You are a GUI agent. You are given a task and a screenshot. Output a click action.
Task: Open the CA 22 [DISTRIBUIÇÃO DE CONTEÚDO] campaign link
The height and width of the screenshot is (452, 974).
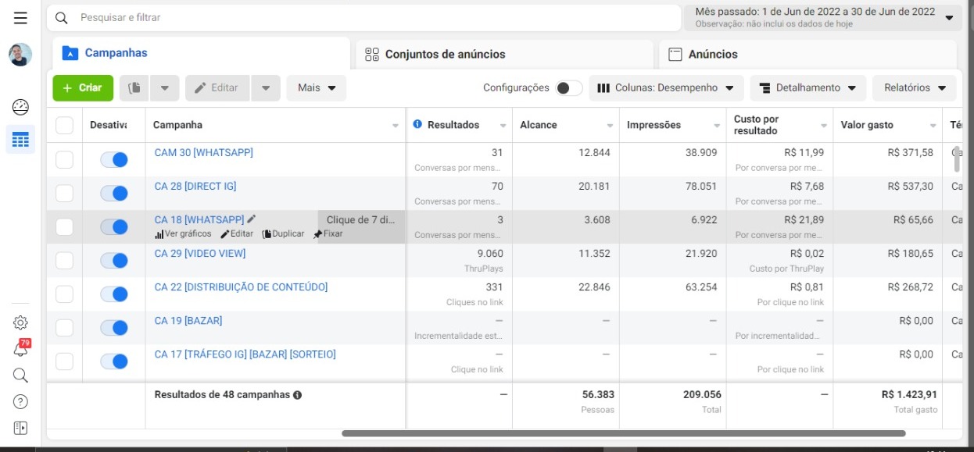(x=241, y=287)
